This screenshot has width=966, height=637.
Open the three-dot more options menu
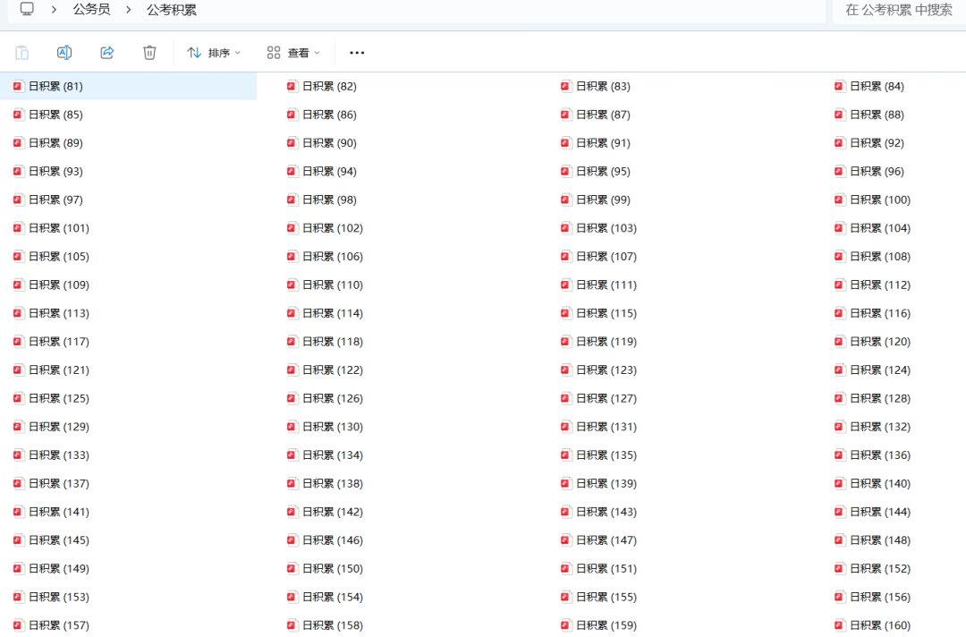point(357,53)
